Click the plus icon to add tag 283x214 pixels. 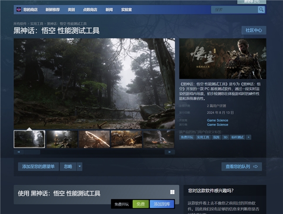[249, 137]
